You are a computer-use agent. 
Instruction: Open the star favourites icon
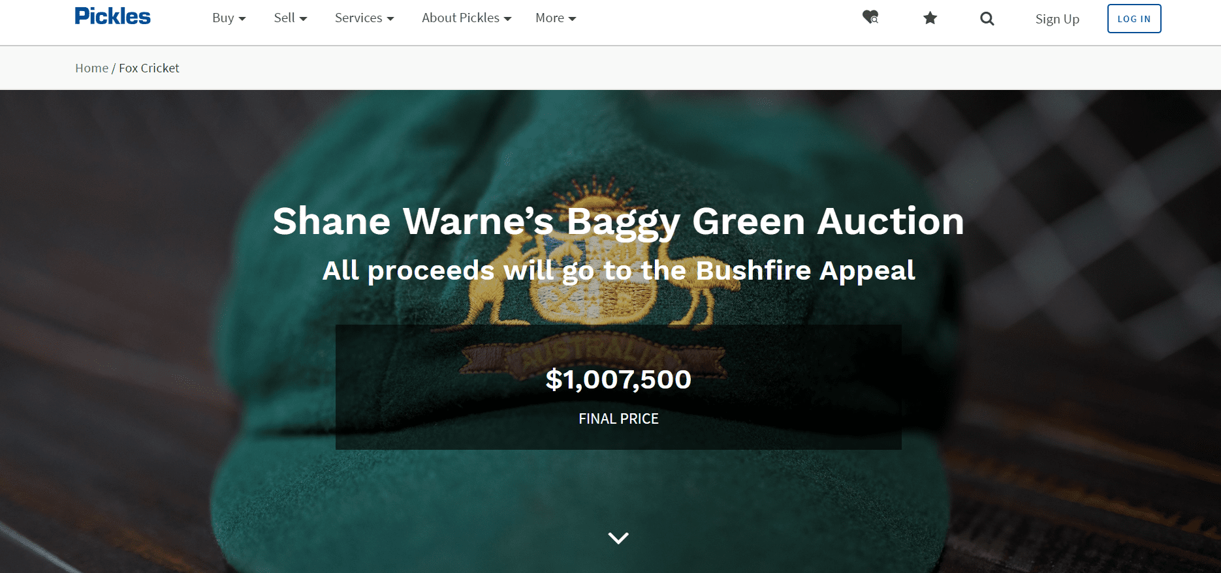pos(930,18)
